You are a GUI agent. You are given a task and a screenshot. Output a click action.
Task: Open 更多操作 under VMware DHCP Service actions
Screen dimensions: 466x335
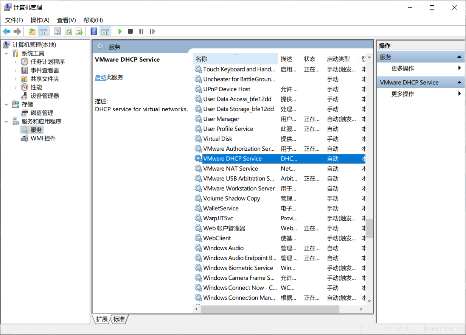click(402, 94)
